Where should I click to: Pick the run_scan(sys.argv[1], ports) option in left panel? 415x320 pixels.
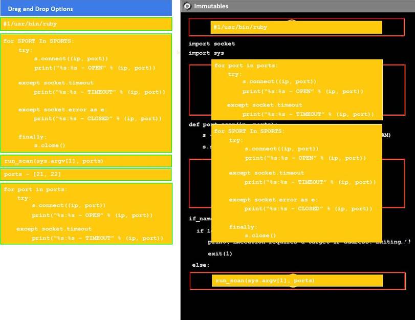(x=86, y=161)
